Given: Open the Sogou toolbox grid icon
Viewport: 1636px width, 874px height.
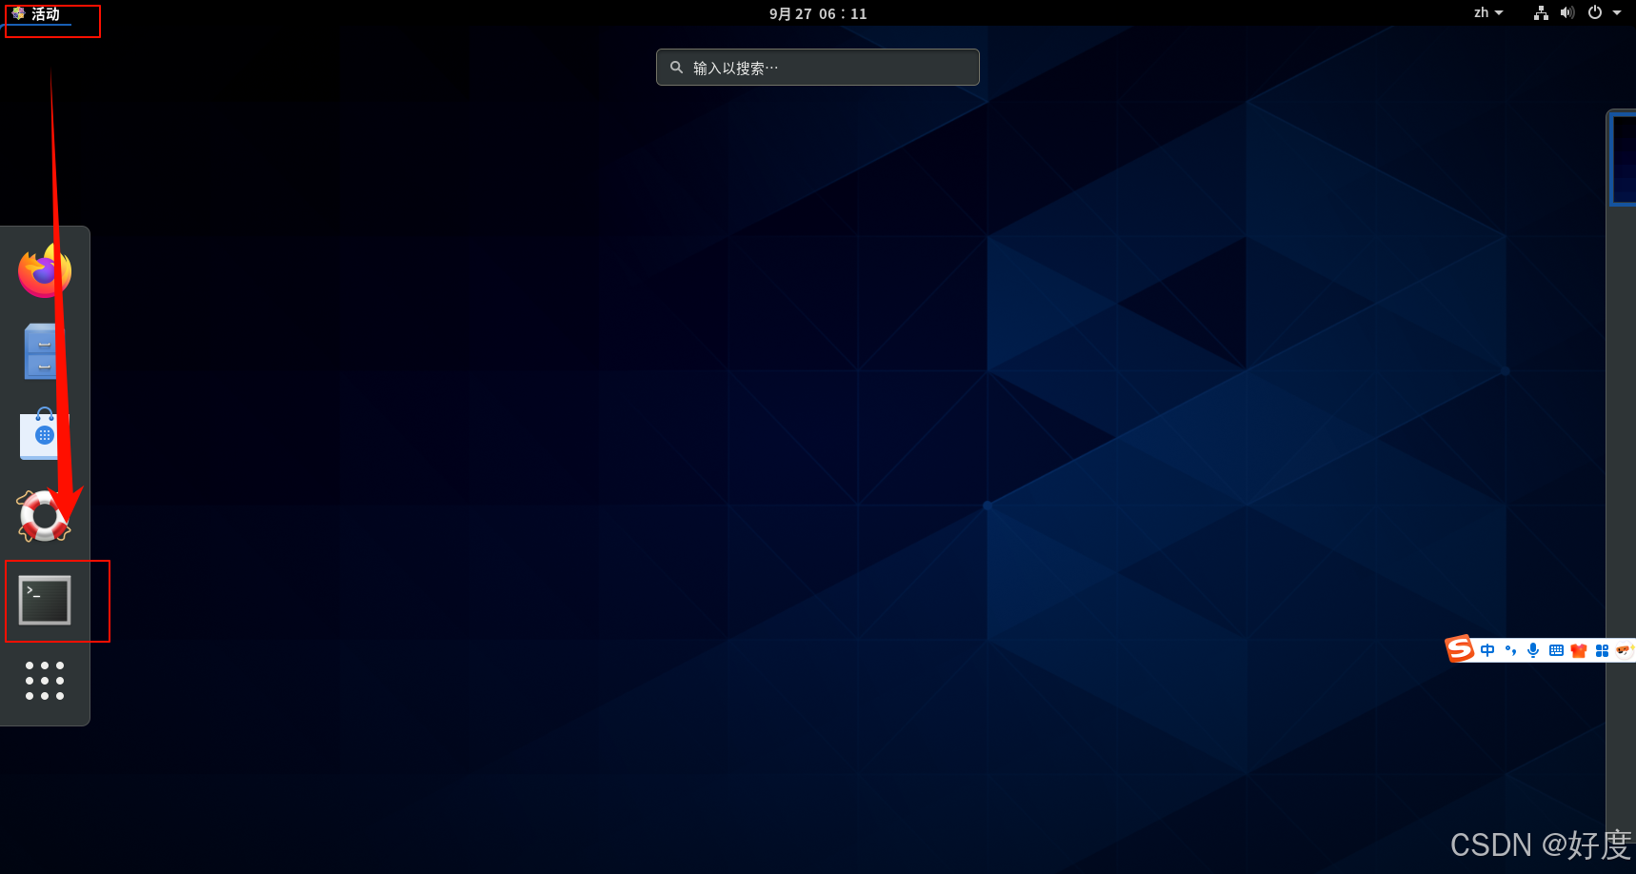Looking at the screenshot, I should tap(1602, 650).
